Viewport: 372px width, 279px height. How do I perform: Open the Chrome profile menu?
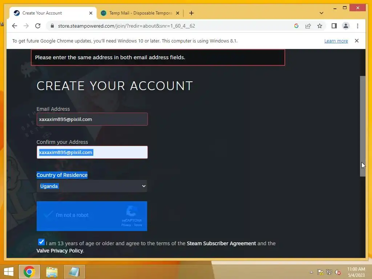(346, 26)
